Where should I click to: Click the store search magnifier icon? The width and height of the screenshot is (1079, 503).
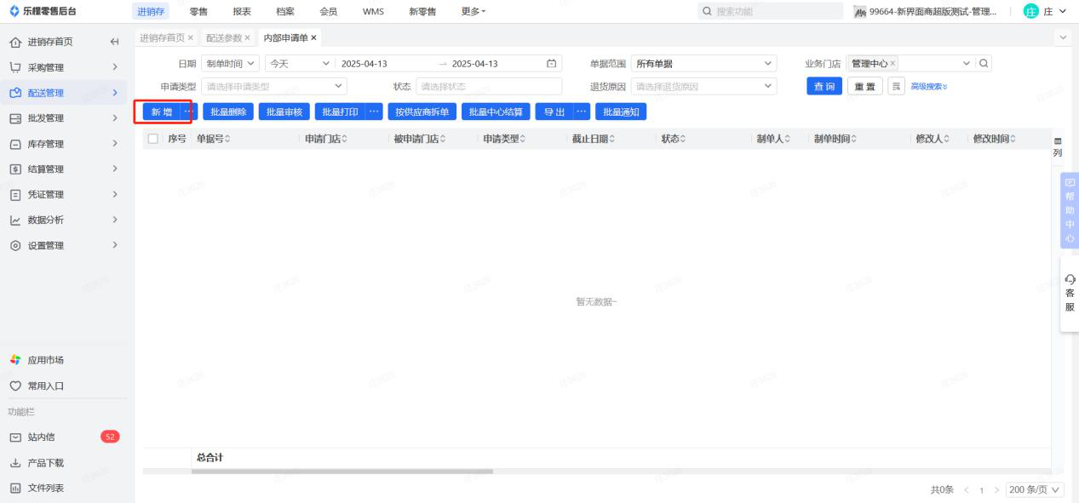984,64
